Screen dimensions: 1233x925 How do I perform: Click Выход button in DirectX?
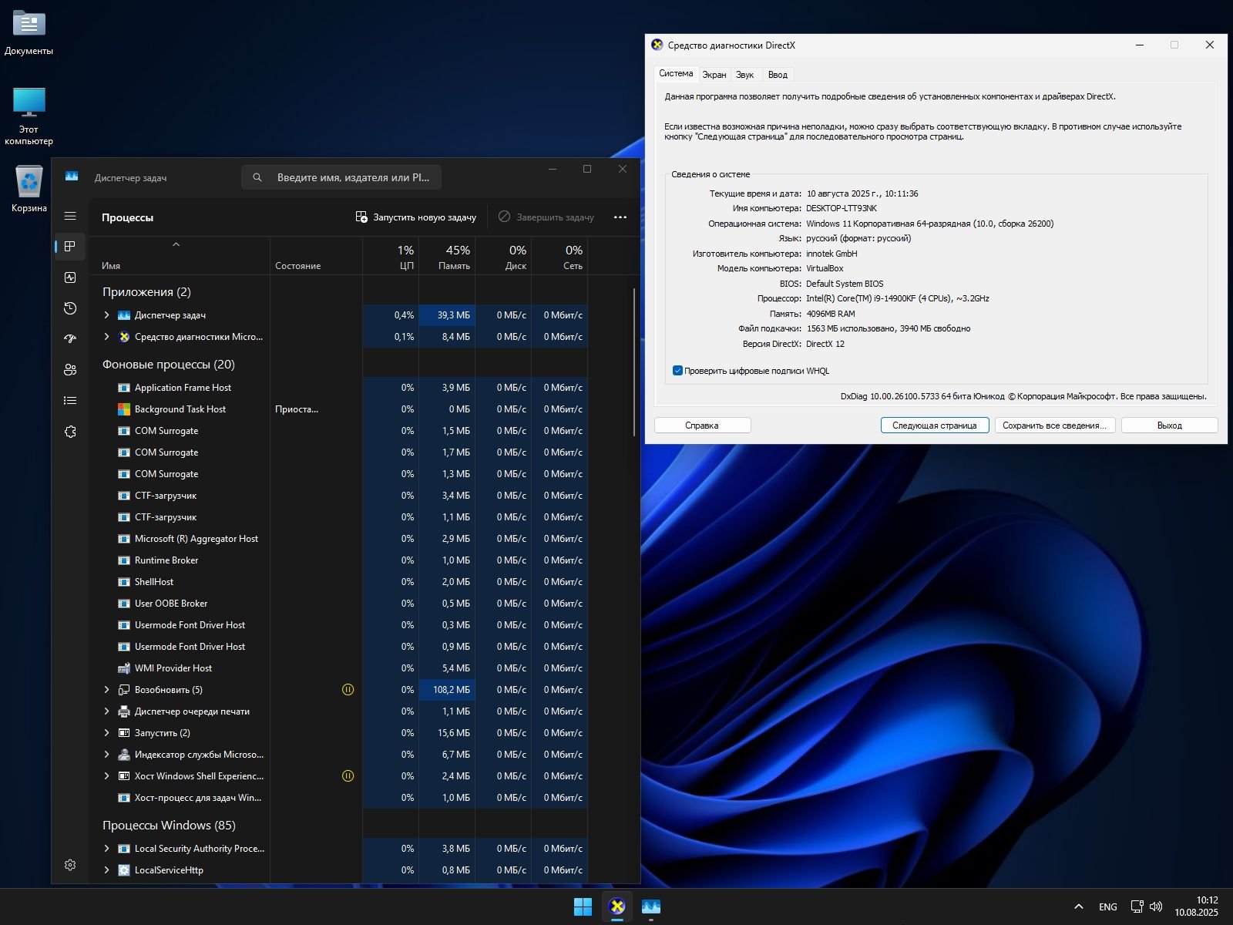(1169, 425)
